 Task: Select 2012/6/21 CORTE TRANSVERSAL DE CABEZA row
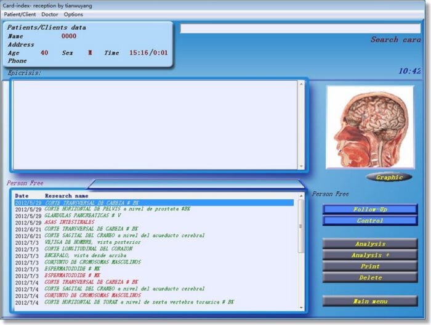[154, 229]
